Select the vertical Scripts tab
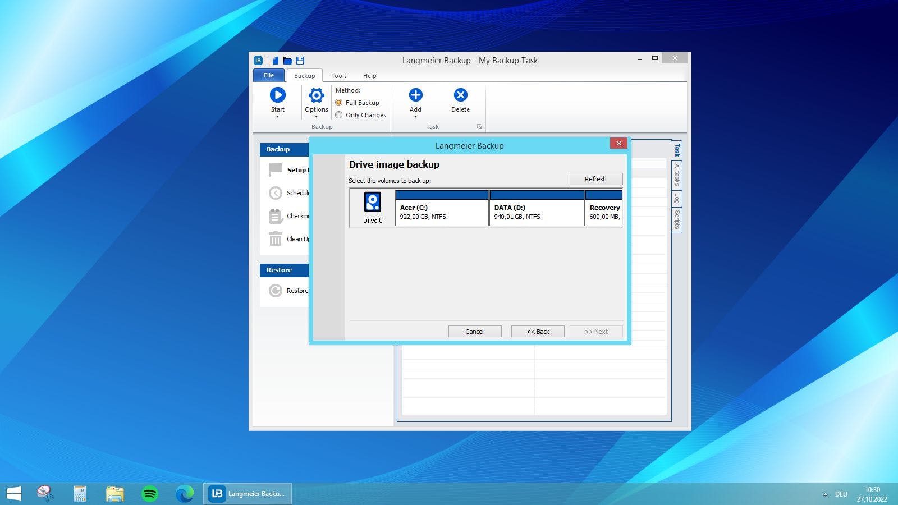 (677, 219)
